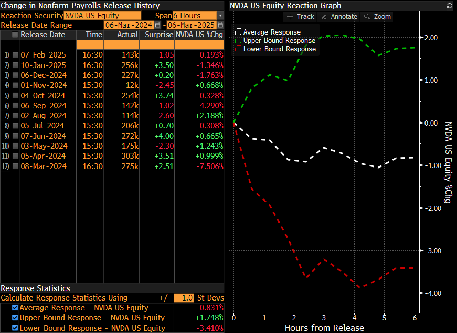Check the box for 07-Feb-2025 release
The width and height of the screenshot is (457, 333).
coord(15,54)
